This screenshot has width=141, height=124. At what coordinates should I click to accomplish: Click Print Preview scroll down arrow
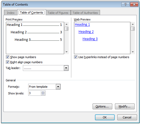[67, 52]
